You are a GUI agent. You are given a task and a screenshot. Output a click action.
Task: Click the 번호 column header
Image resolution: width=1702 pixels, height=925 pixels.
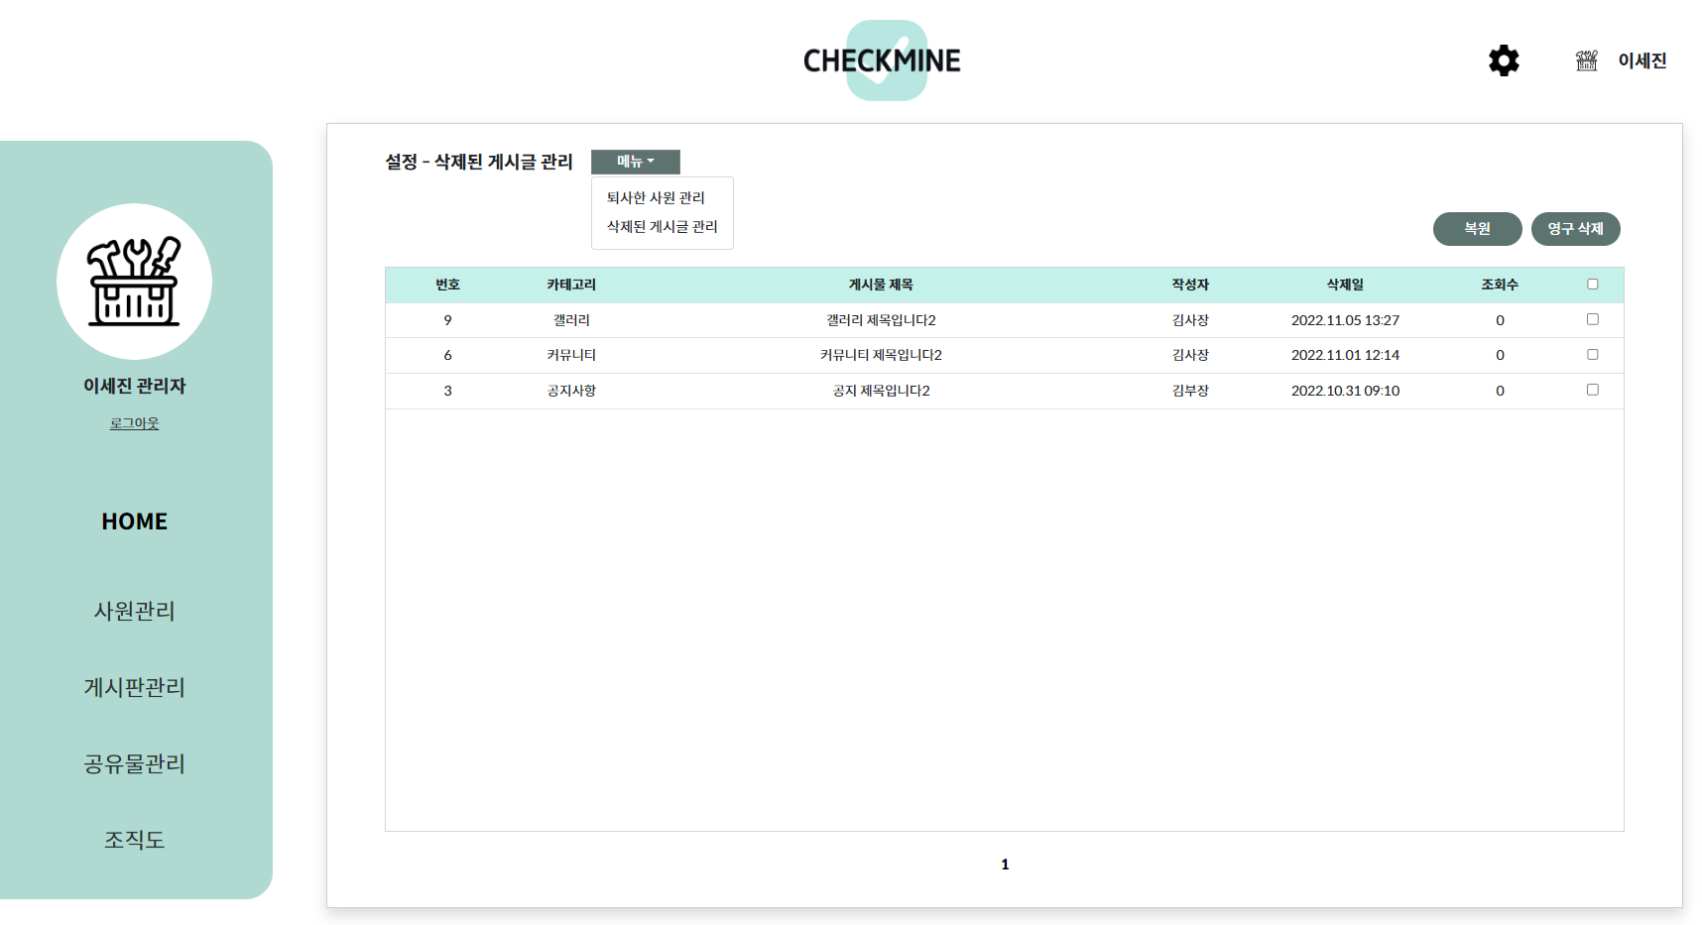(x=447, y=285)
